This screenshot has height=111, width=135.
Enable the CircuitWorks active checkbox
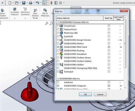pyautogui.click(x=58, y=26)
